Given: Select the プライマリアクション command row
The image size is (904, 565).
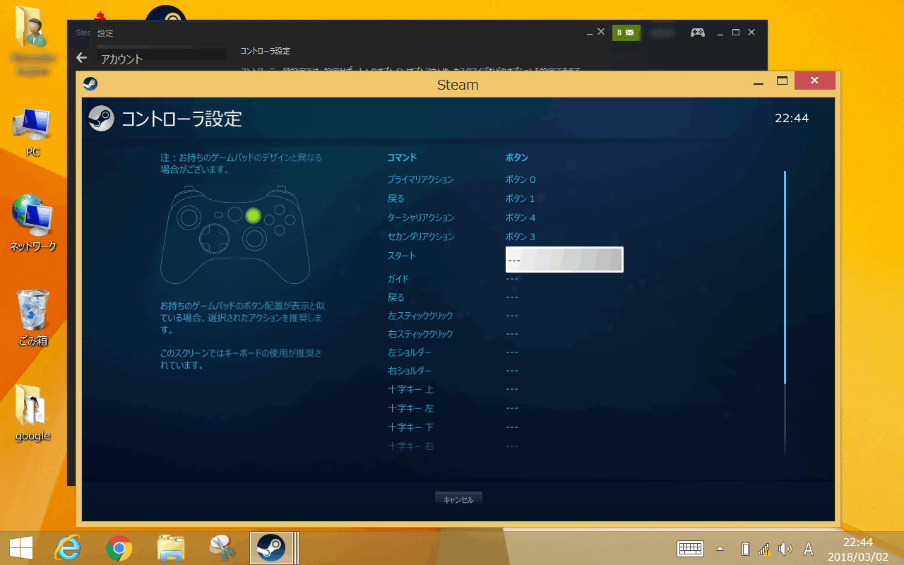Looking at the screenshot, I should [x=421, y=179].
